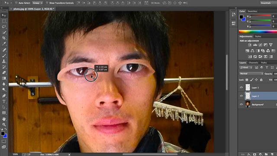Open the Auto-Select Group dropdown

click(38, 3)
